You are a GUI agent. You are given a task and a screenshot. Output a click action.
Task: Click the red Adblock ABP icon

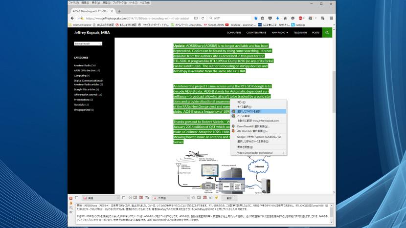pos(300,18)
